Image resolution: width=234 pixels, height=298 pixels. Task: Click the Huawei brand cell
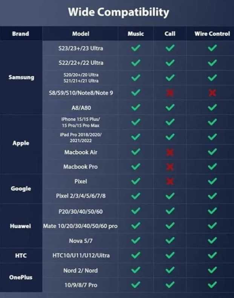coord(20,226)
